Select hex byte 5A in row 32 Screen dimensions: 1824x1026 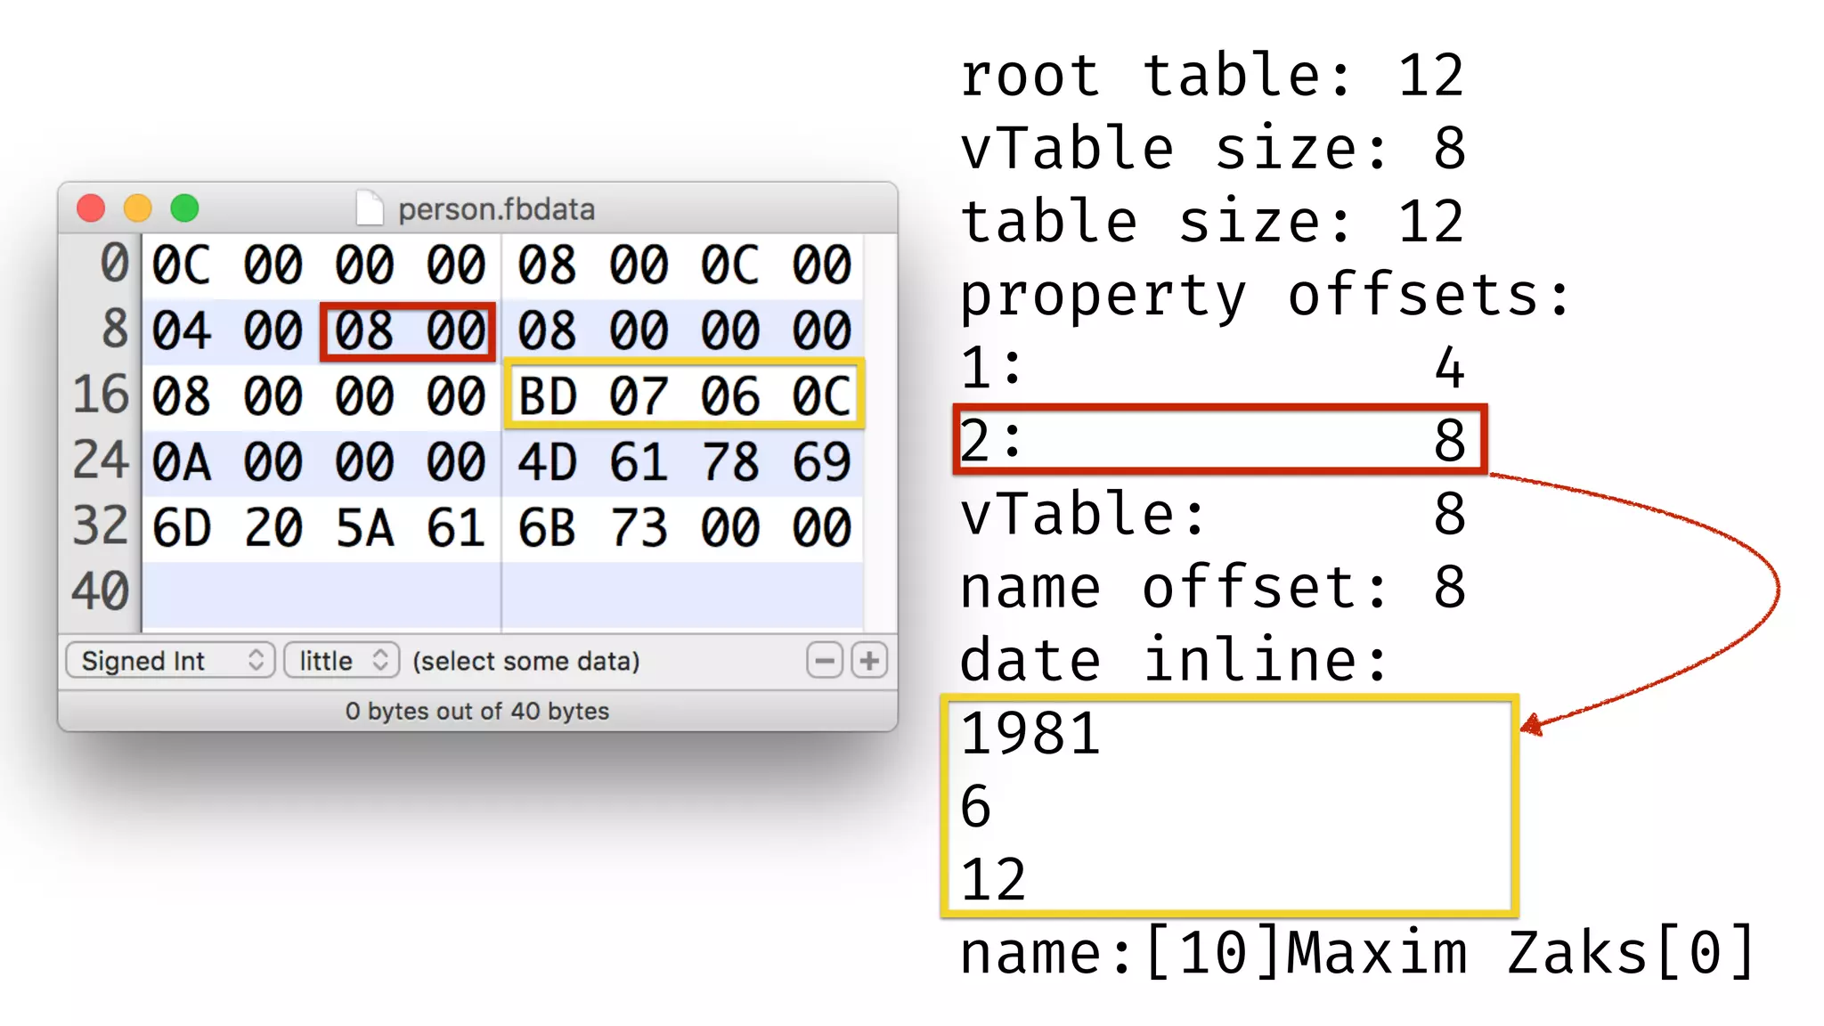364,527
